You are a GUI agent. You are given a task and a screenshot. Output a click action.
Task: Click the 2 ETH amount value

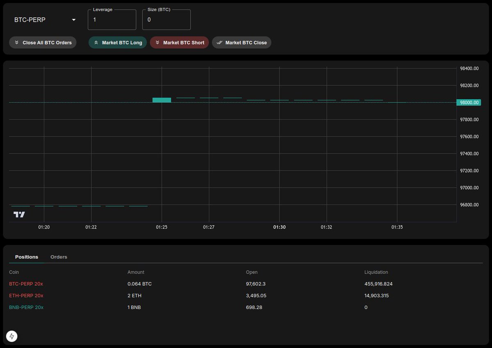point(134,295)
